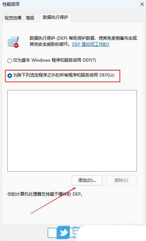Switch to the 视觉效果 tab
The height and width of the screenshot is (241, 146).
click(13, 18)
